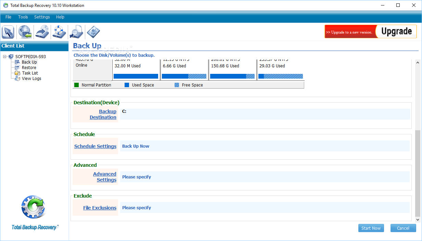422x241 pixels.
Task: Select the partition with 6.66 G Used
Action: pos(184,70)
